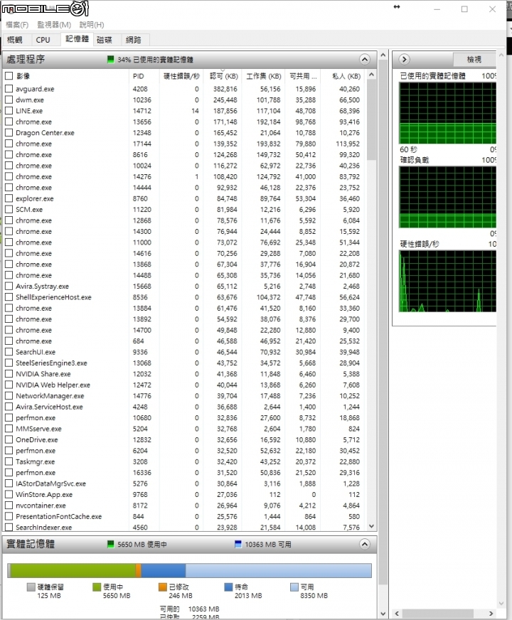Screen dimensions: 512x620
Task: Select the Avira.Systray.exe row
Action: point(184,286)
